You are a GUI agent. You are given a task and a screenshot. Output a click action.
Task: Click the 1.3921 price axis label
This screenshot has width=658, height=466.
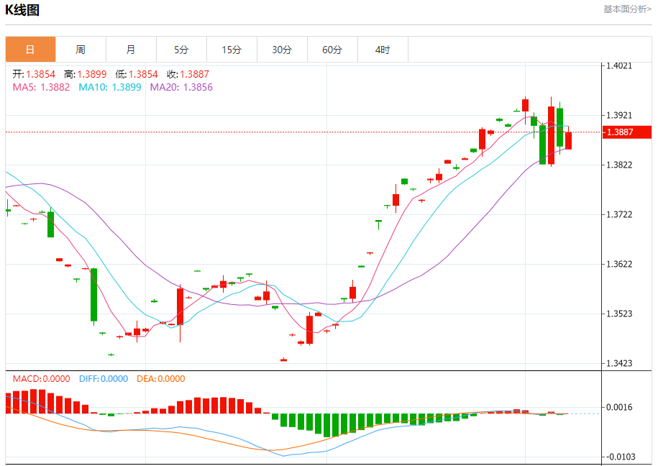pyautogui.click(x=619, y=115)
